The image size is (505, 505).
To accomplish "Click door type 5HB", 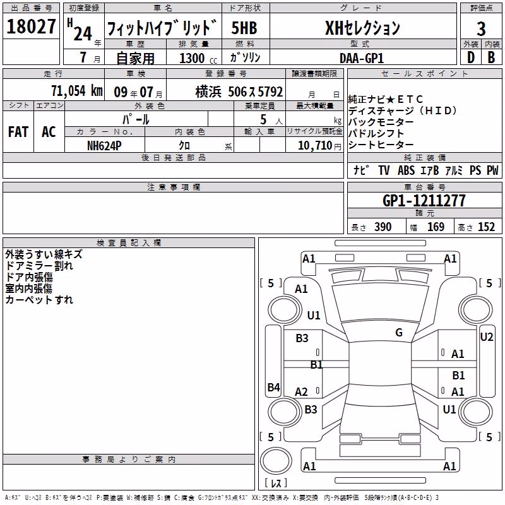I will point(244,28).
